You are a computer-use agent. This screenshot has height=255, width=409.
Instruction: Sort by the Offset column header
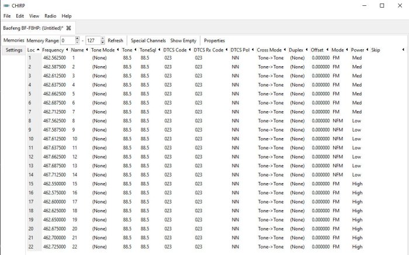point(320,50)
